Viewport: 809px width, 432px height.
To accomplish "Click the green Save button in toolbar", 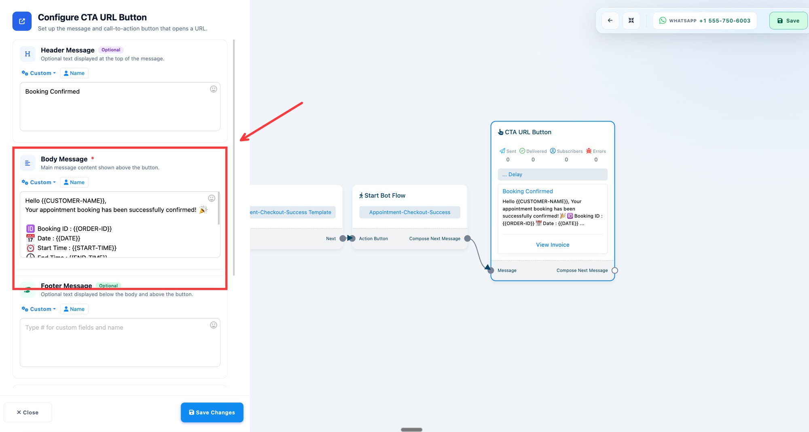I will click(x=788, y=21).
